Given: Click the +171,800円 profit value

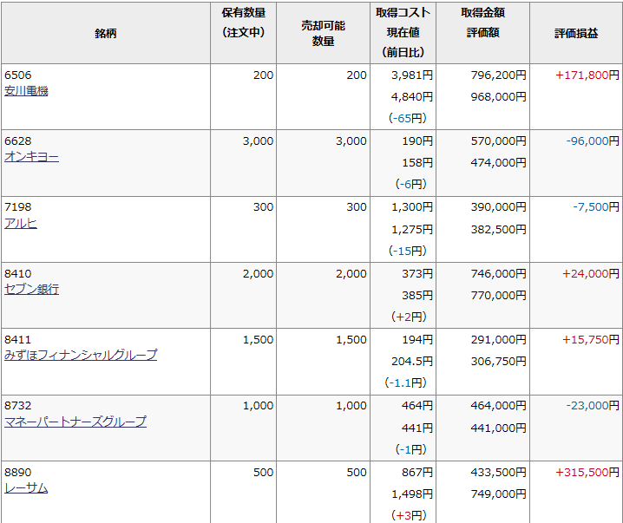Looking at the screenshot, I should pyautogui.click(x=587, y=75).
